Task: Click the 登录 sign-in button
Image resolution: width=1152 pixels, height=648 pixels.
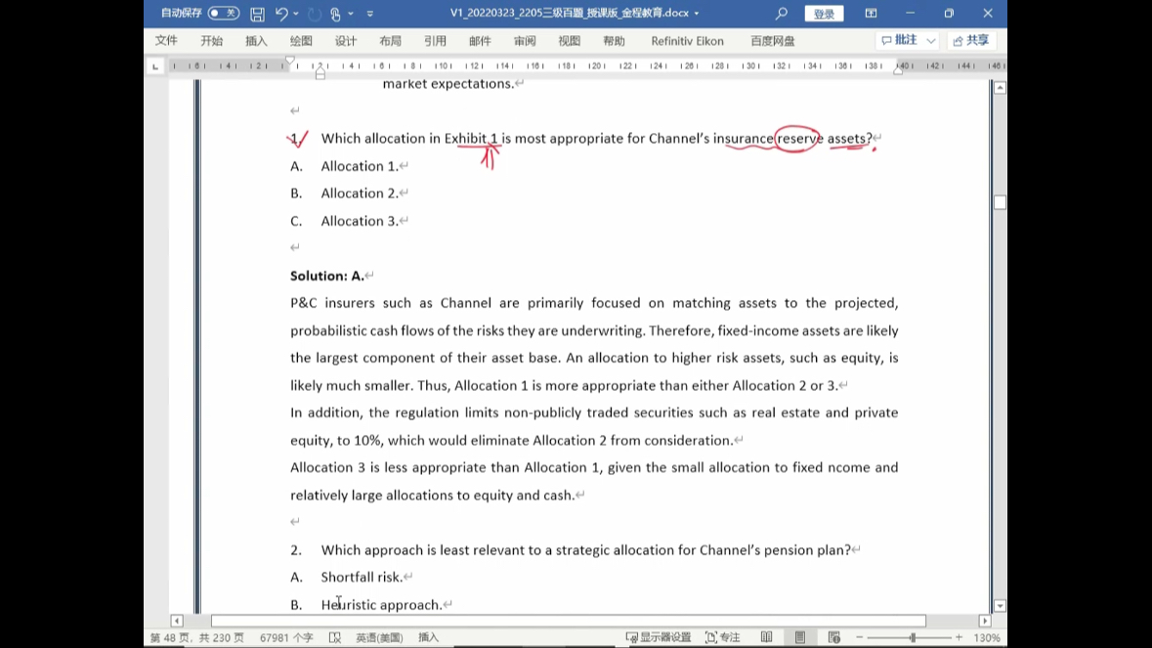Action: click(824, 14)
